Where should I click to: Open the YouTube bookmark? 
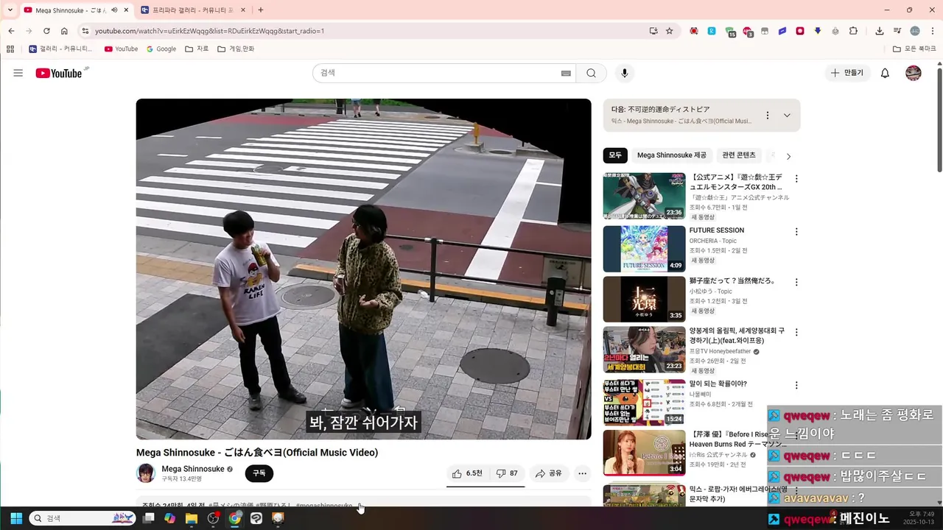121,49
